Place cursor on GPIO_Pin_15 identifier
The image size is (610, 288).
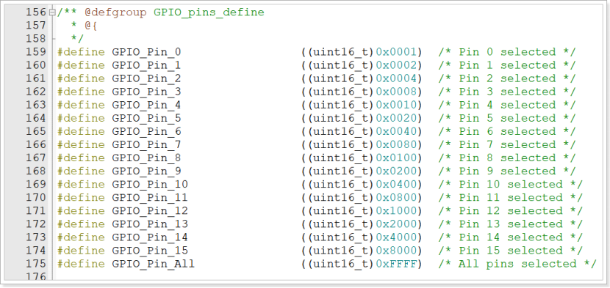tap(150, 251)
